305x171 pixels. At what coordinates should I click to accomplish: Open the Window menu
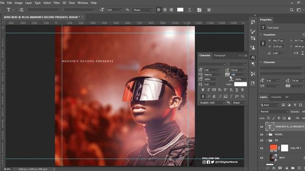[x=82, y=3]
